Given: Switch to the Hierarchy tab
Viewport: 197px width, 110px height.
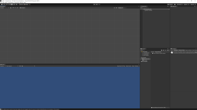Looking at the screenshot, I should [144, 6].
